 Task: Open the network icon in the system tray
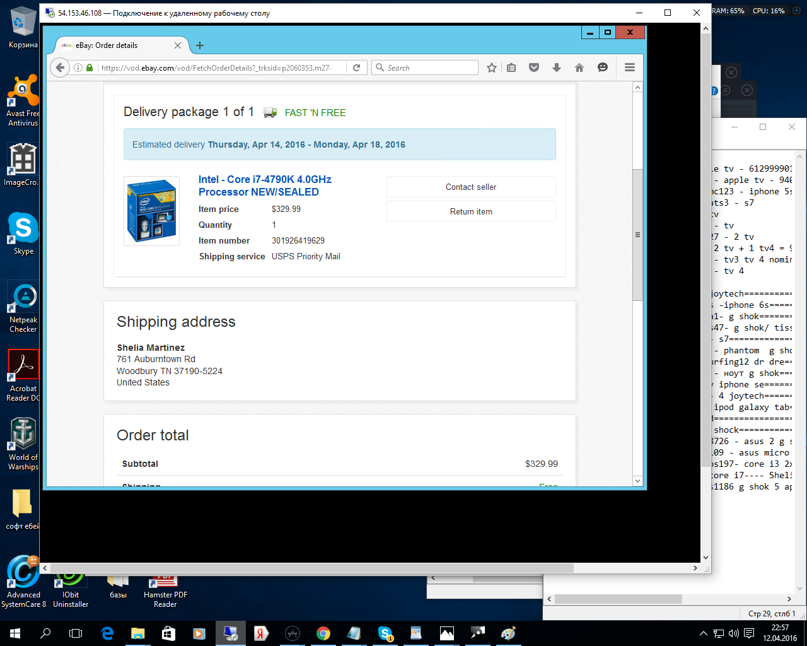click(718, 633)
